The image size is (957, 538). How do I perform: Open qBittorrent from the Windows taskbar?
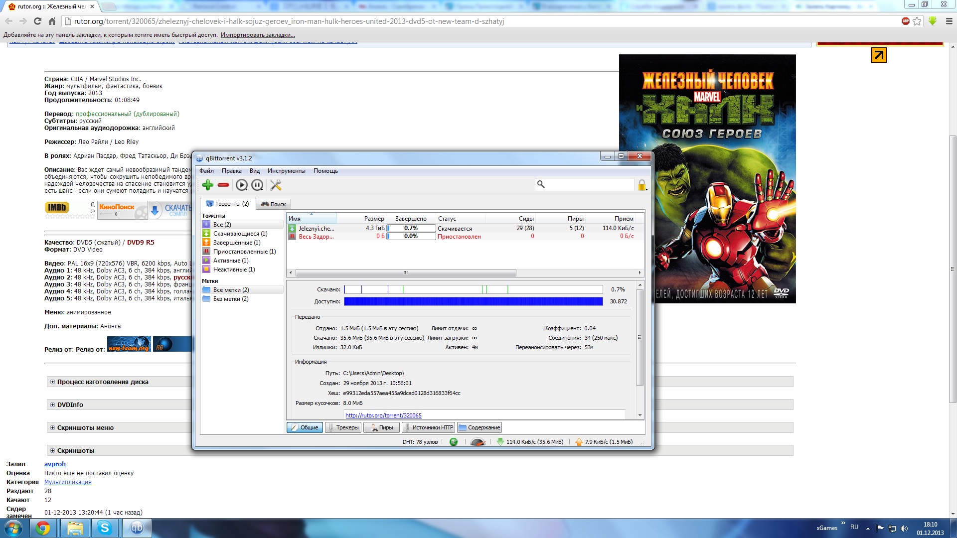point(137,528)
